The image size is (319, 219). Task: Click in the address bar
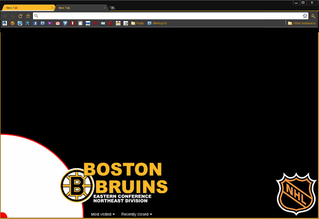170,16
